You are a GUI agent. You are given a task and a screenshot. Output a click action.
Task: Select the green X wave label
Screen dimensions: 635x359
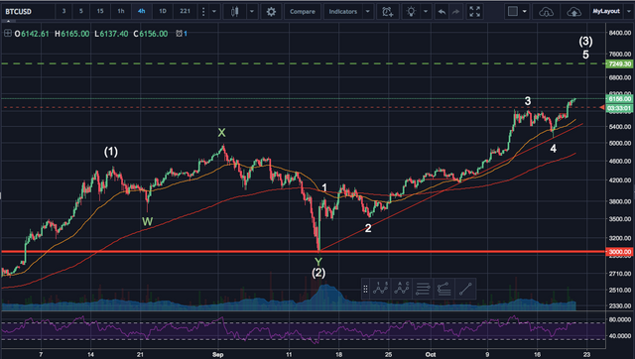click(x=221, y=133)
